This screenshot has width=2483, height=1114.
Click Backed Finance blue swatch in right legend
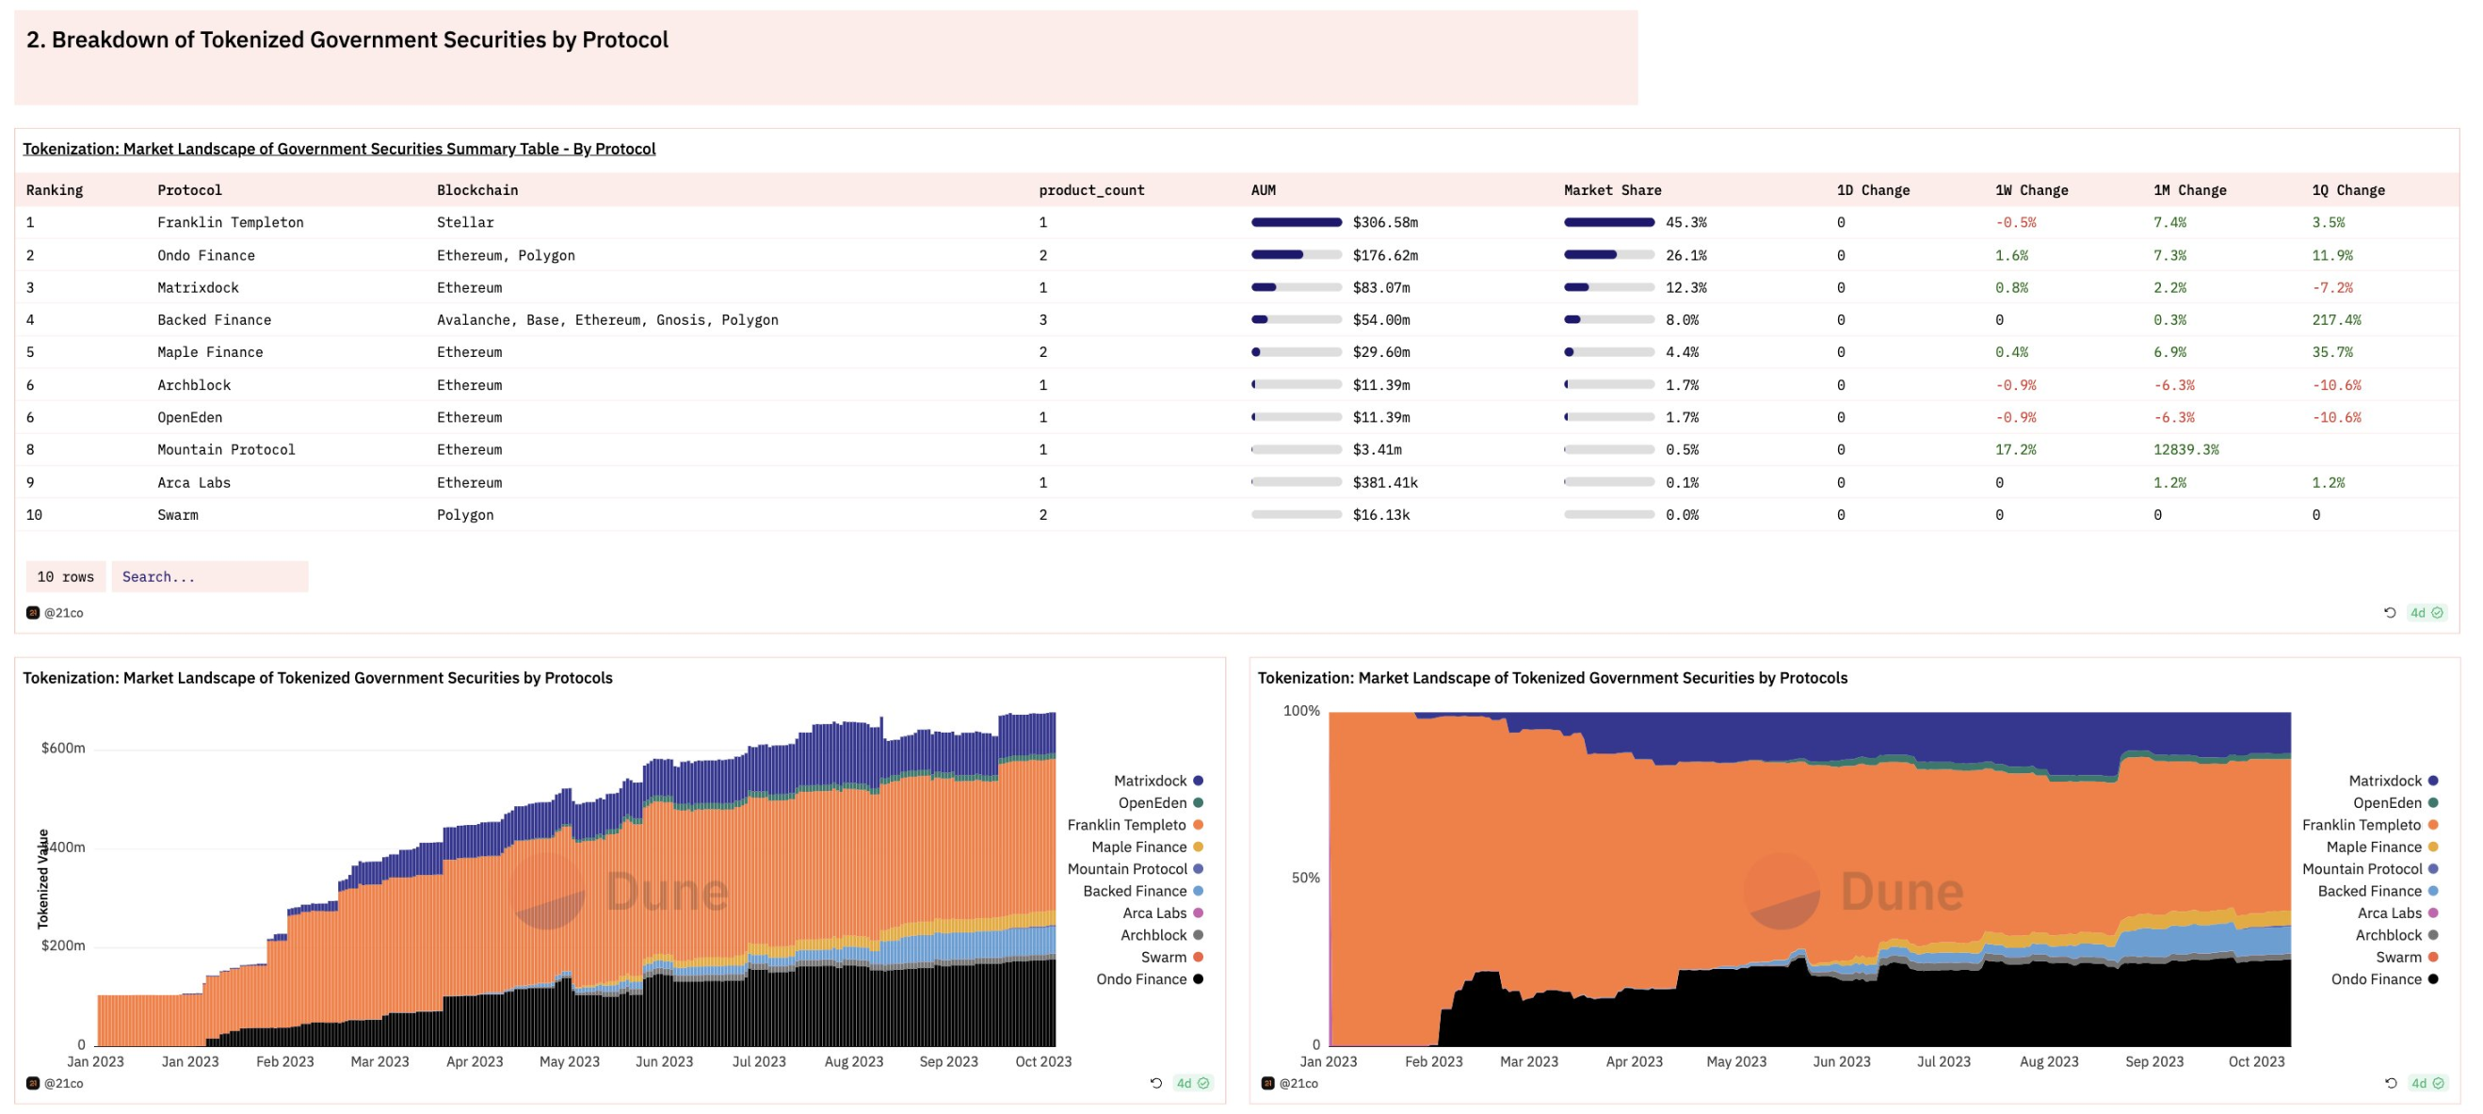point(2433,892)
